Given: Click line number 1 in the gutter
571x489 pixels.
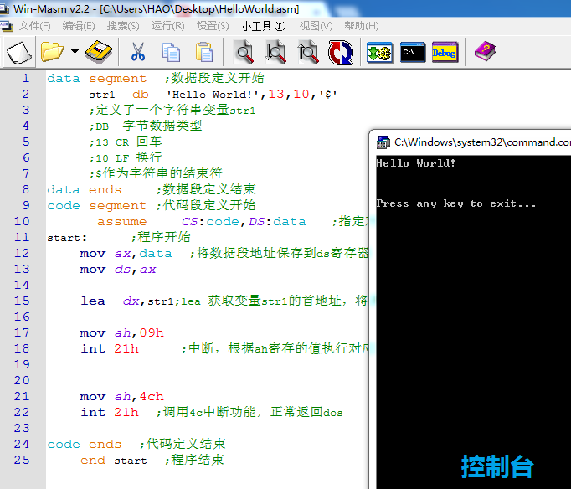Looking at the screenshot, I should [25, 78].
